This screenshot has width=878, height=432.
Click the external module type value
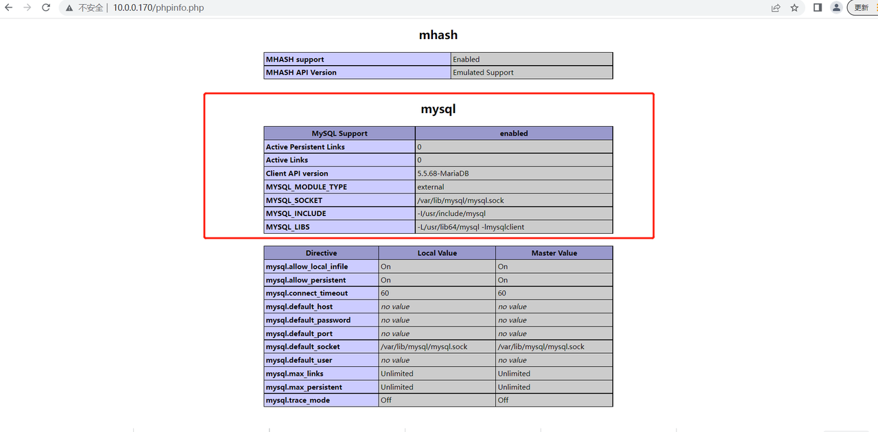[x=431, y=187]
